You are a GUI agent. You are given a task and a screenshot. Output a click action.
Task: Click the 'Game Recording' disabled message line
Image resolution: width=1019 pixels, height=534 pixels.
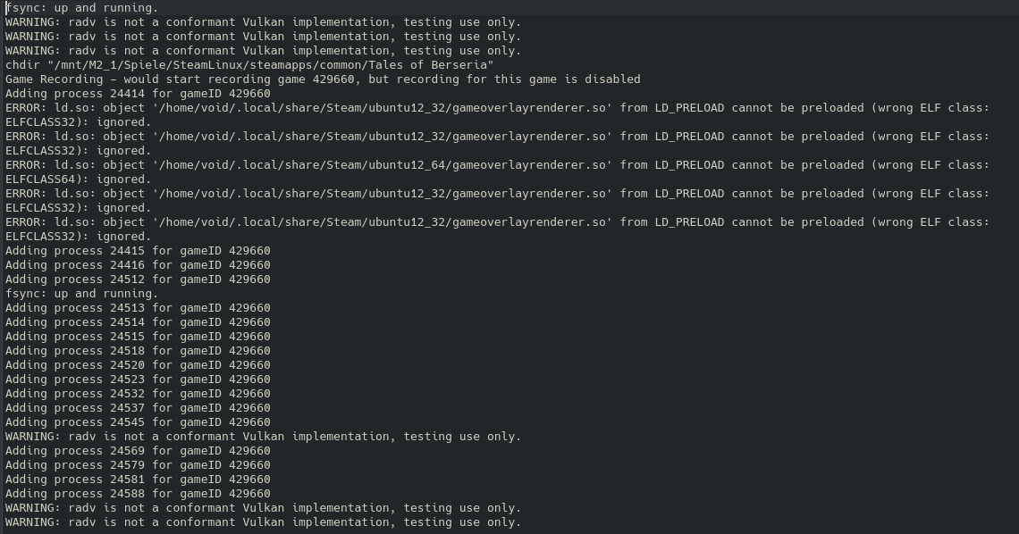[322, 79]
